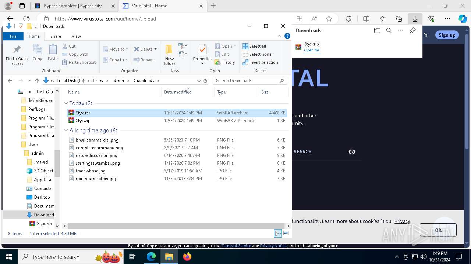
Task: Open Recent locations dropdown arrow
Action: tap(29, 81)
